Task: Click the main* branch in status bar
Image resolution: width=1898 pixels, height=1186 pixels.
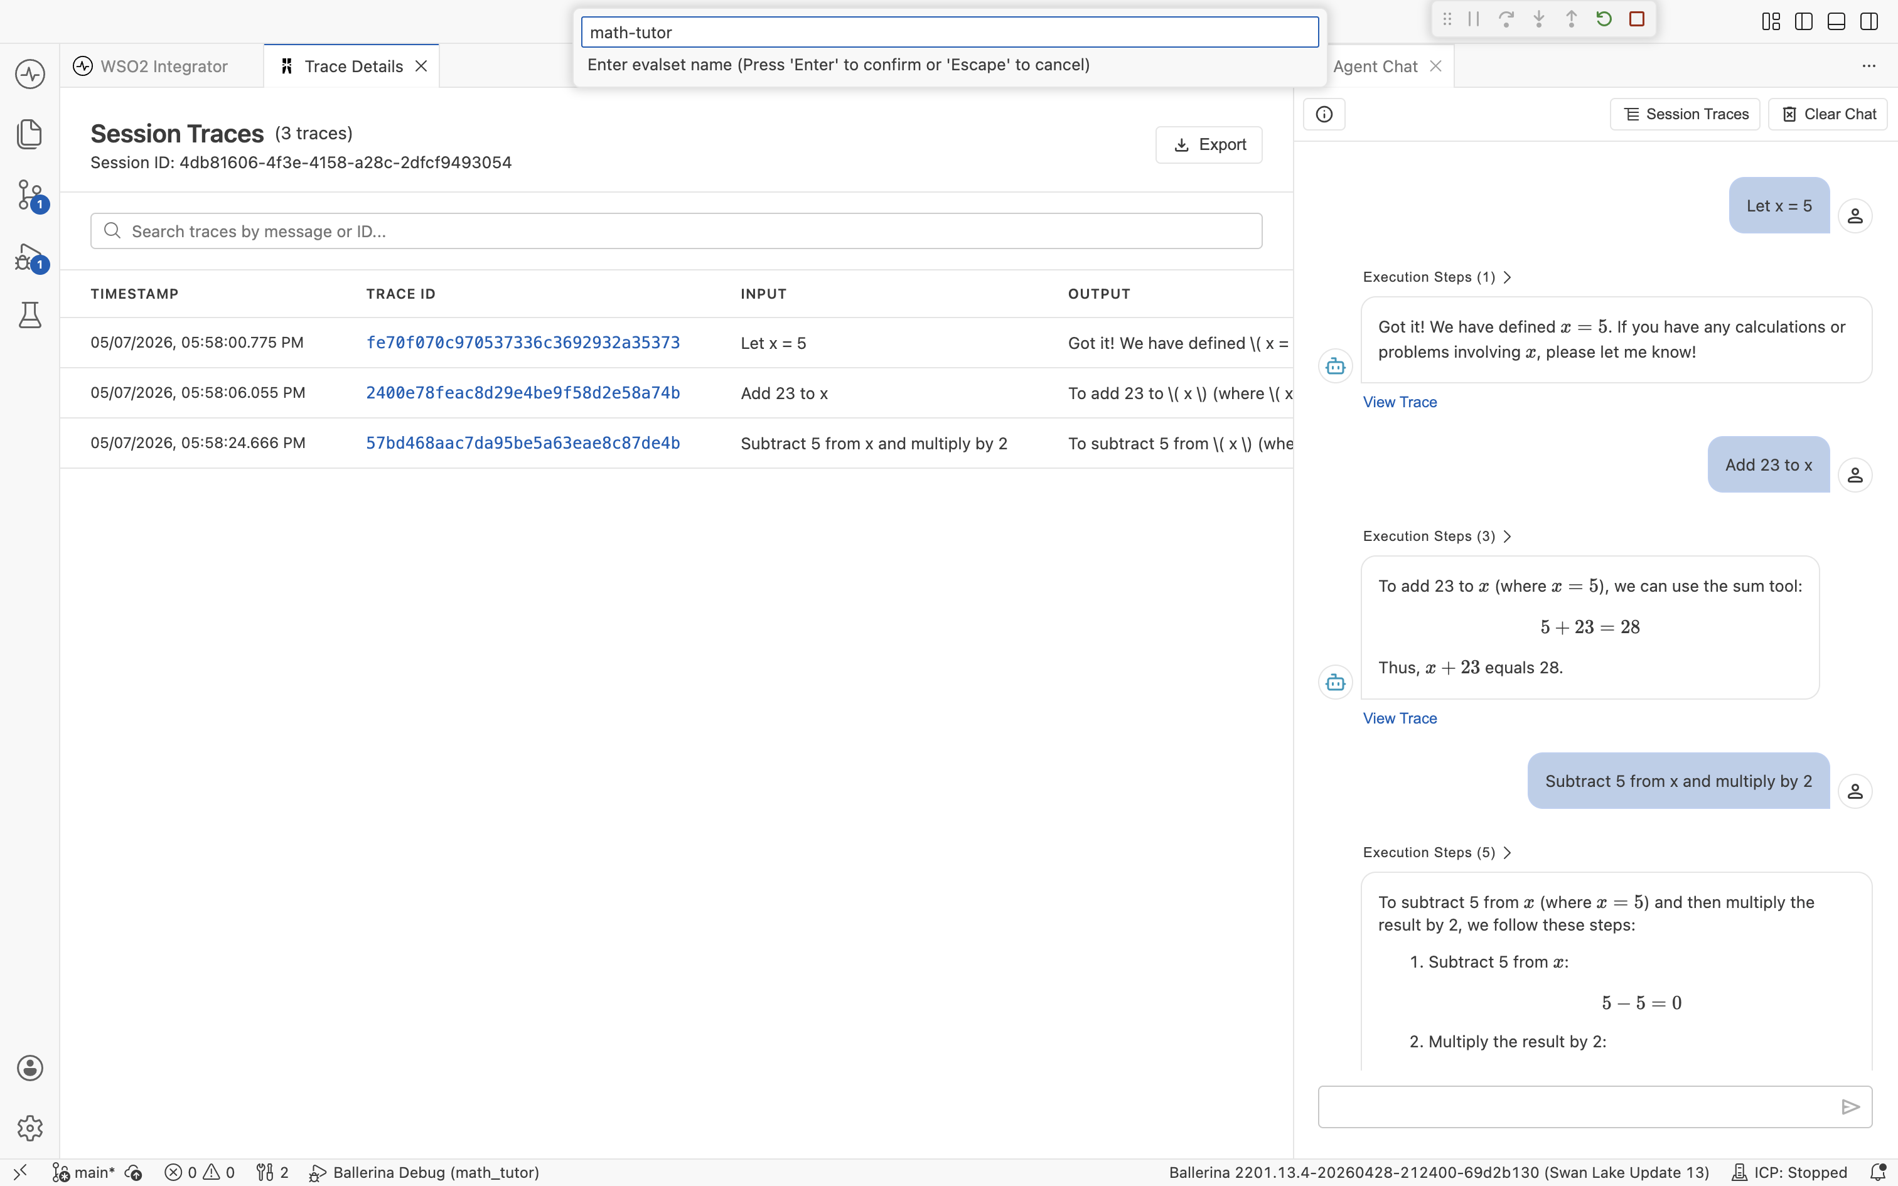Action: point(84,1172)
